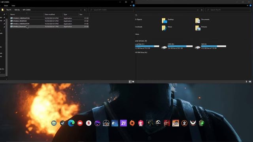
Task: Open the Documents folder in This PC window
Action: tap(202, 21)
